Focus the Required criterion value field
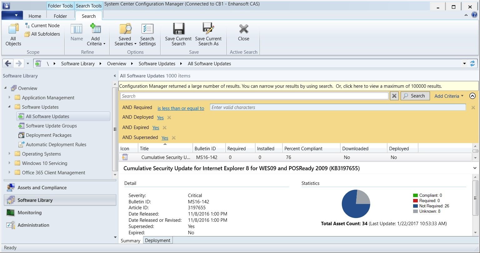 338,107
